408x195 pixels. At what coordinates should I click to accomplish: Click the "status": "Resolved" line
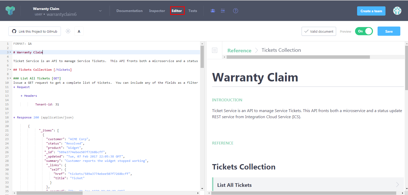[x=65, y=143]
